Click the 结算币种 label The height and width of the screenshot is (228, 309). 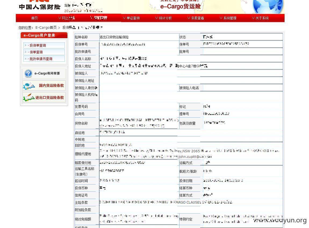[186, 188]
